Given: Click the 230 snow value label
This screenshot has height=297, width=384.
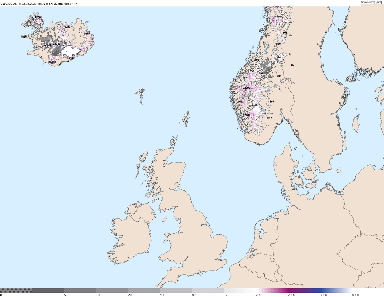Looking at the screenshot, I should click(279, 76).
